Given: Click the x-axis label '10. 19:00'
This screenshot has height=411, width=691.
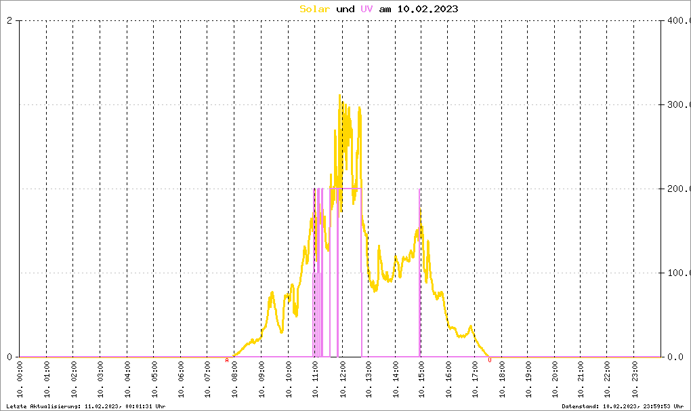Looking at the screenshot, I should click(x=528, y=379).
